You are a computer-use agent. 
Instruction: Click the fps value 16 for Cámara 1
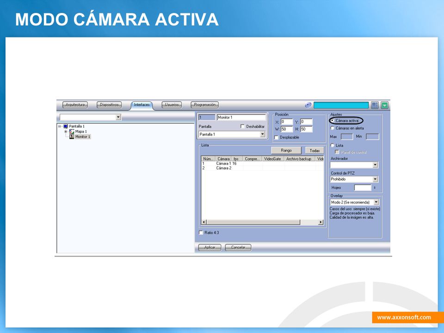[x=234, y=163]
